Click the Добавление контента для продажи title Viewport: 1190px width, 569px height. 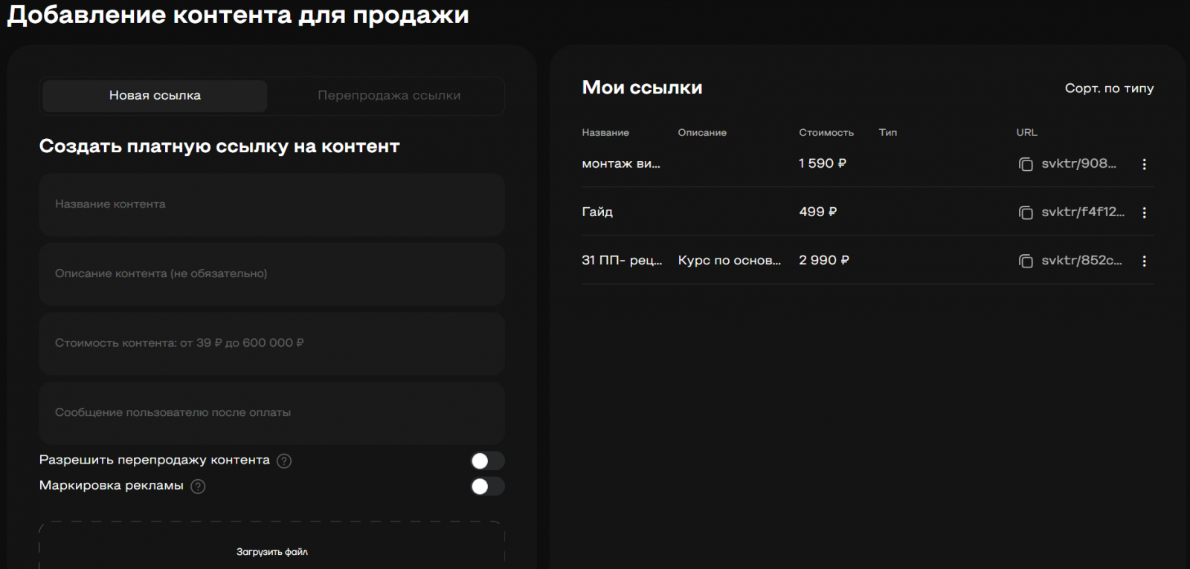(238, 15)
